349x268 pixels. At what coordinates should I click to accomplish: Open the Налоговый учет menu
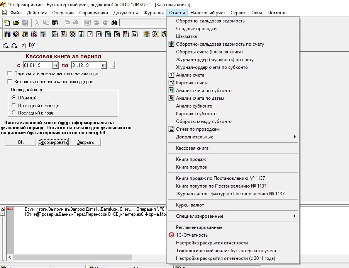coord(208,13)
